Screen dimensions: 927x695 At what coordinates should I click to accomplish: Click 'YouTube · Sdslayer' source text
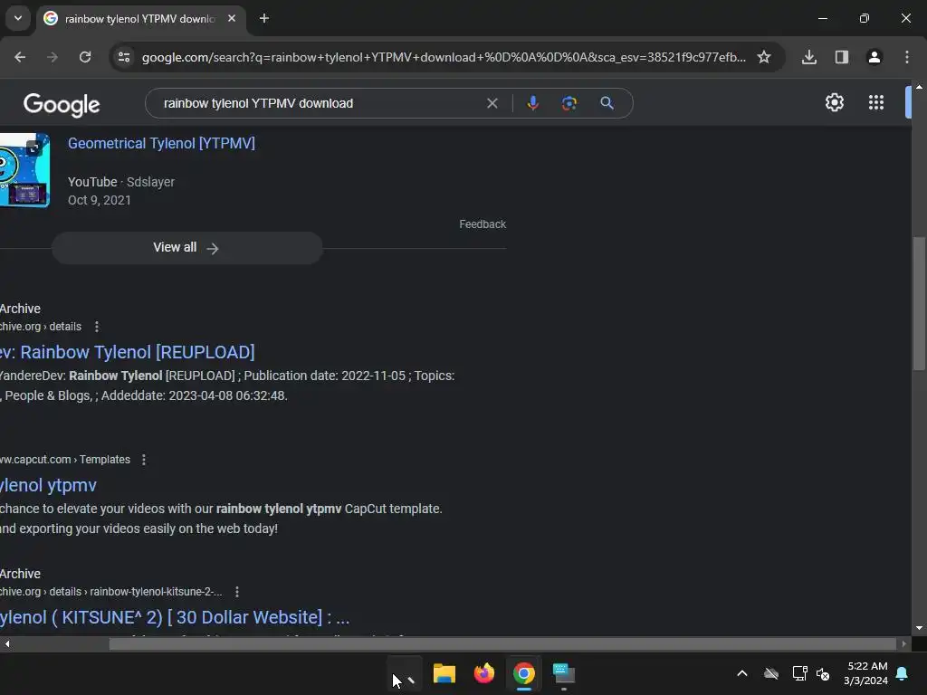point(121,182)
